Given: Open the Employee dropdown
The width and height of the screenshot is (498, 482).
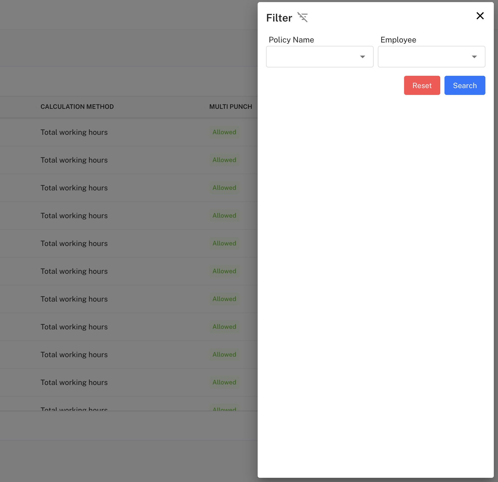Looking at the screenshot, I should pos(431,57).
